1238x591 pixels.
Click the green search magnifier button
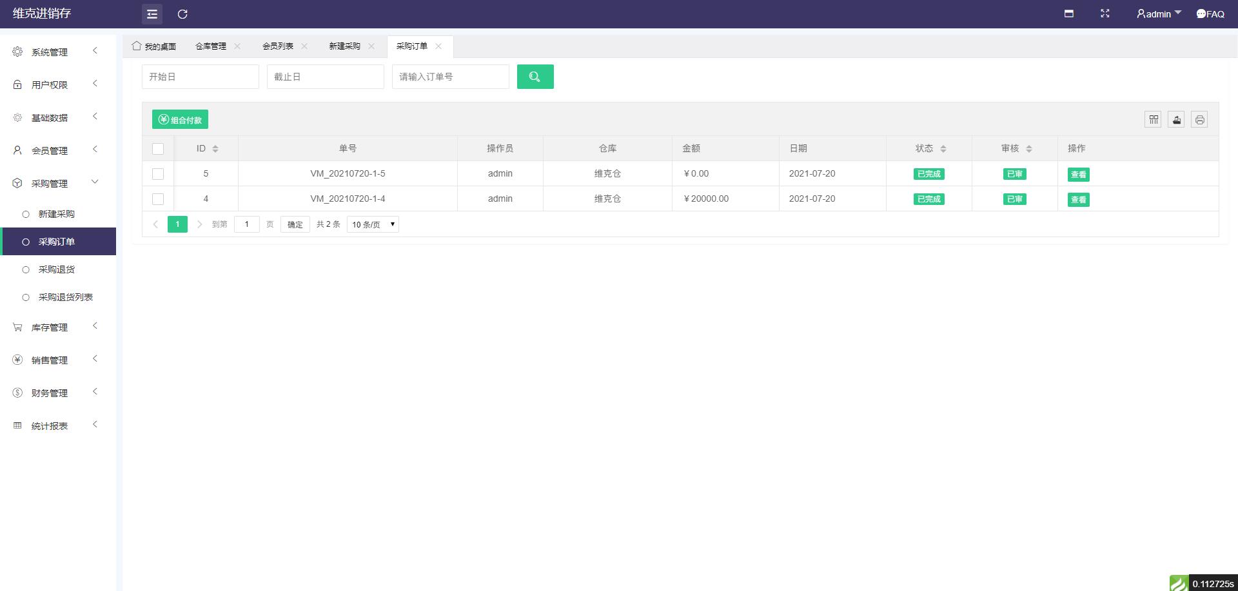point(535,77)
